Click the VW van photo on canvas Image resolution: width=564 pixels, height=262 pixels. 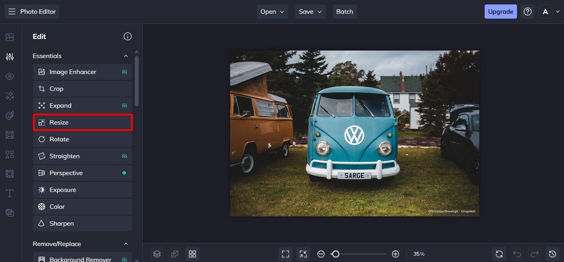tap(354, 134)
